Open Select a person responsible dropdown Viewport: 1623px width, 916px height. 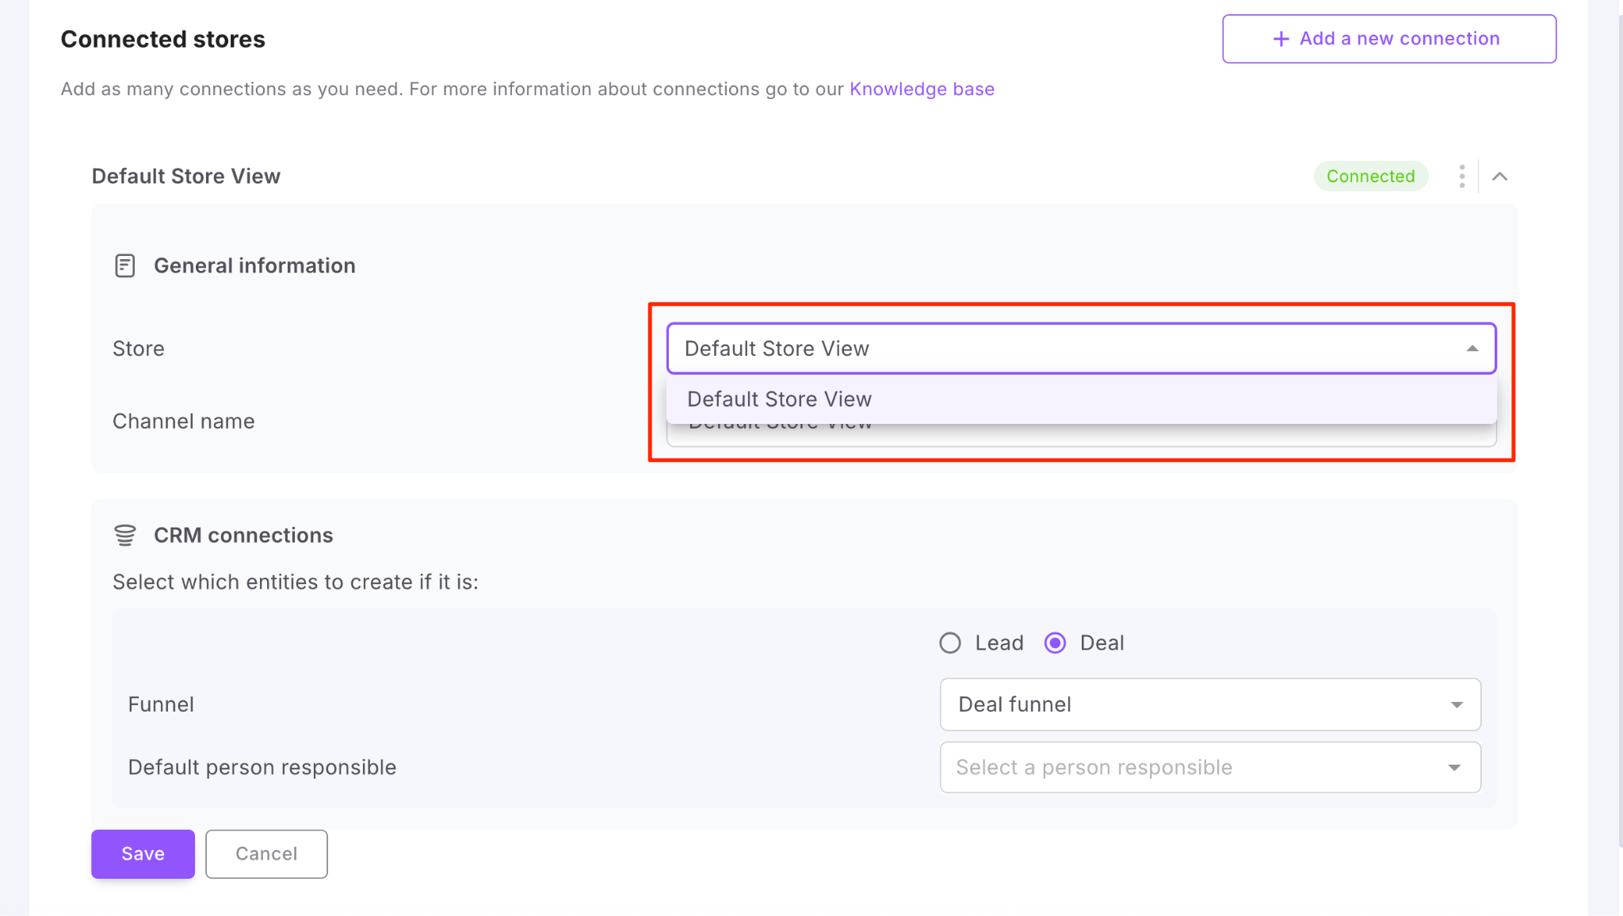tap(1189, 767)
